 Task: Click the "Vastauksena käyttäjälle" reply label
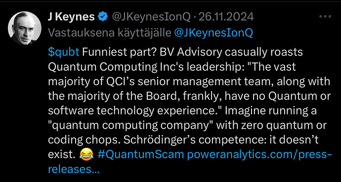pos(110,33)
